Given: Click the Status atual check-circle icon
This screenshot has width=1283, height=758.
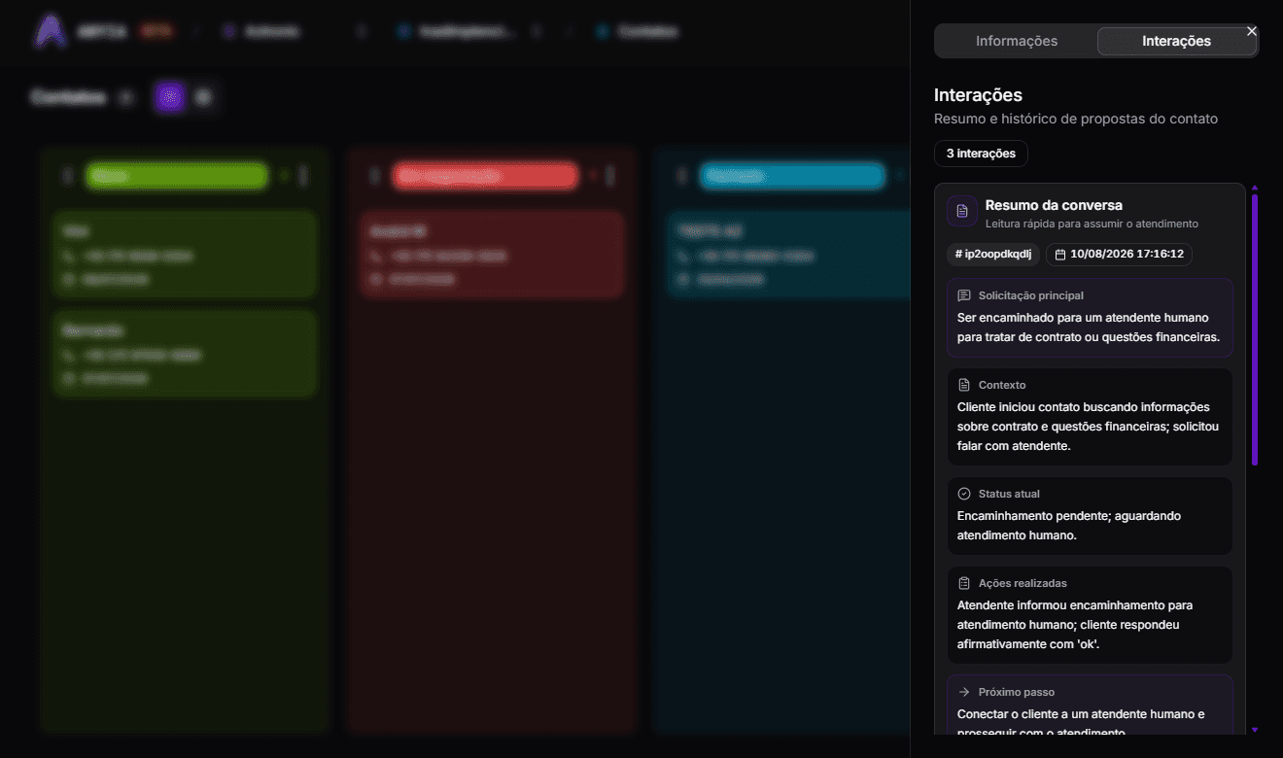Looking at the screenshot, I should click(x=964, y=494).
